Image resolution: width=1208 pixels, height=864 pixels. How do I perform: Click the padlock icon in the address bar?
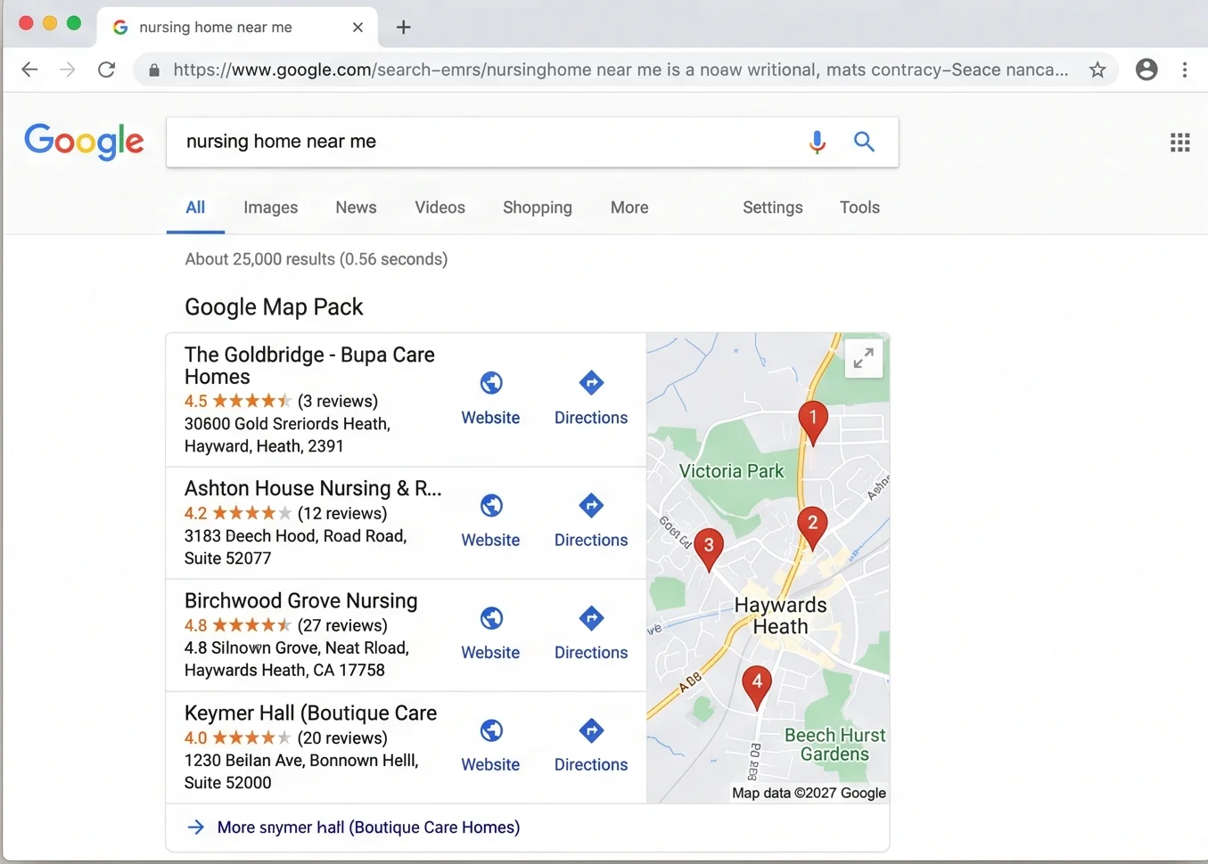point(154,70)
